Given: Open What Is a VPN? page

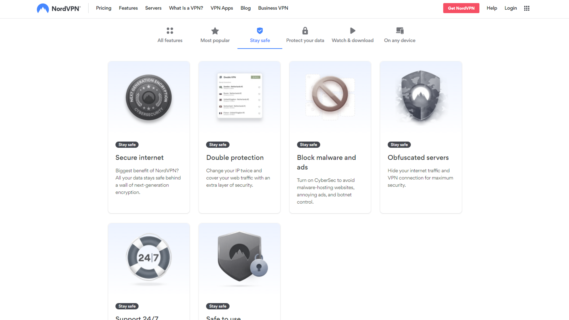Looking at the screenshot, I should pyautogui.click(x=186, y=8).
